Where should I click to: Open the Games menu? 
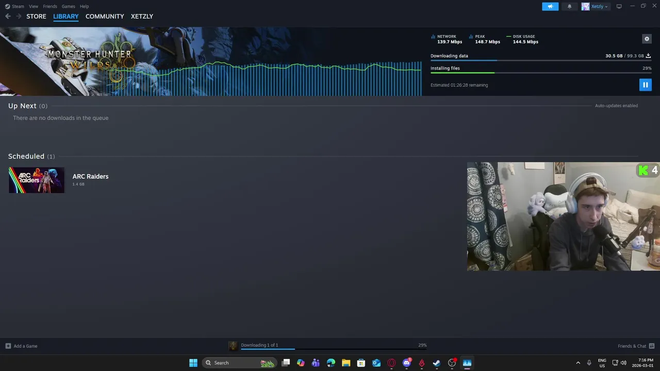pos(68,6)
